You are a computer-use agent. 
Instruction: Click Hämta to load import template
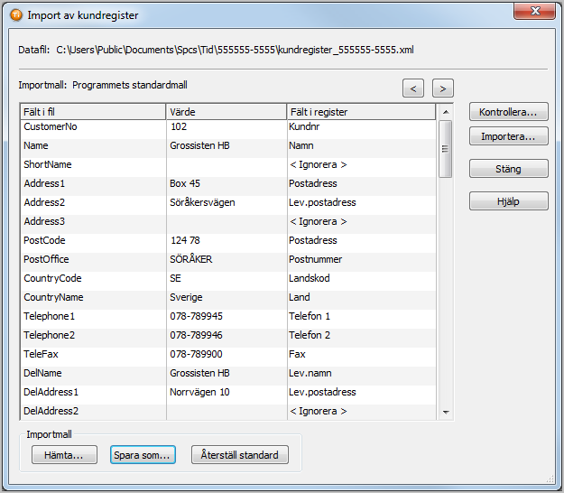[64, 455]
